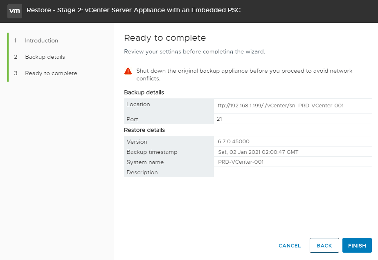The width and height of the screenshot is (378, 260).
Task: Click the backup timestamp value
Action: pyautogui.click(x=258, y=152)
